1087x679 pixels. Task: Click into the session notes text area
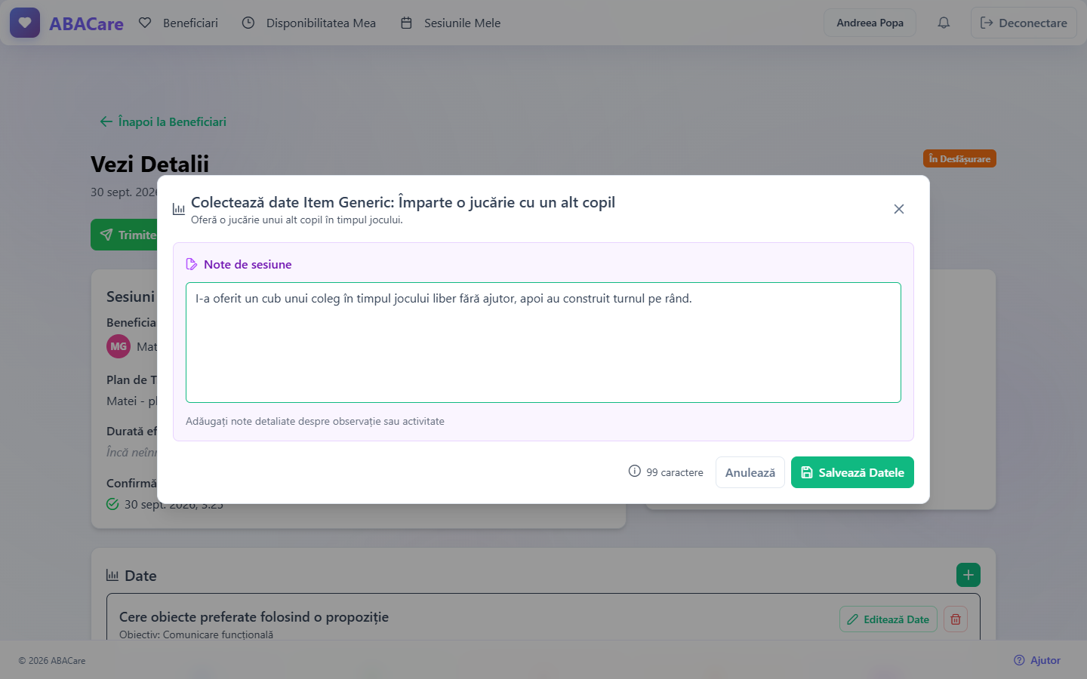[x=543, y=343]
